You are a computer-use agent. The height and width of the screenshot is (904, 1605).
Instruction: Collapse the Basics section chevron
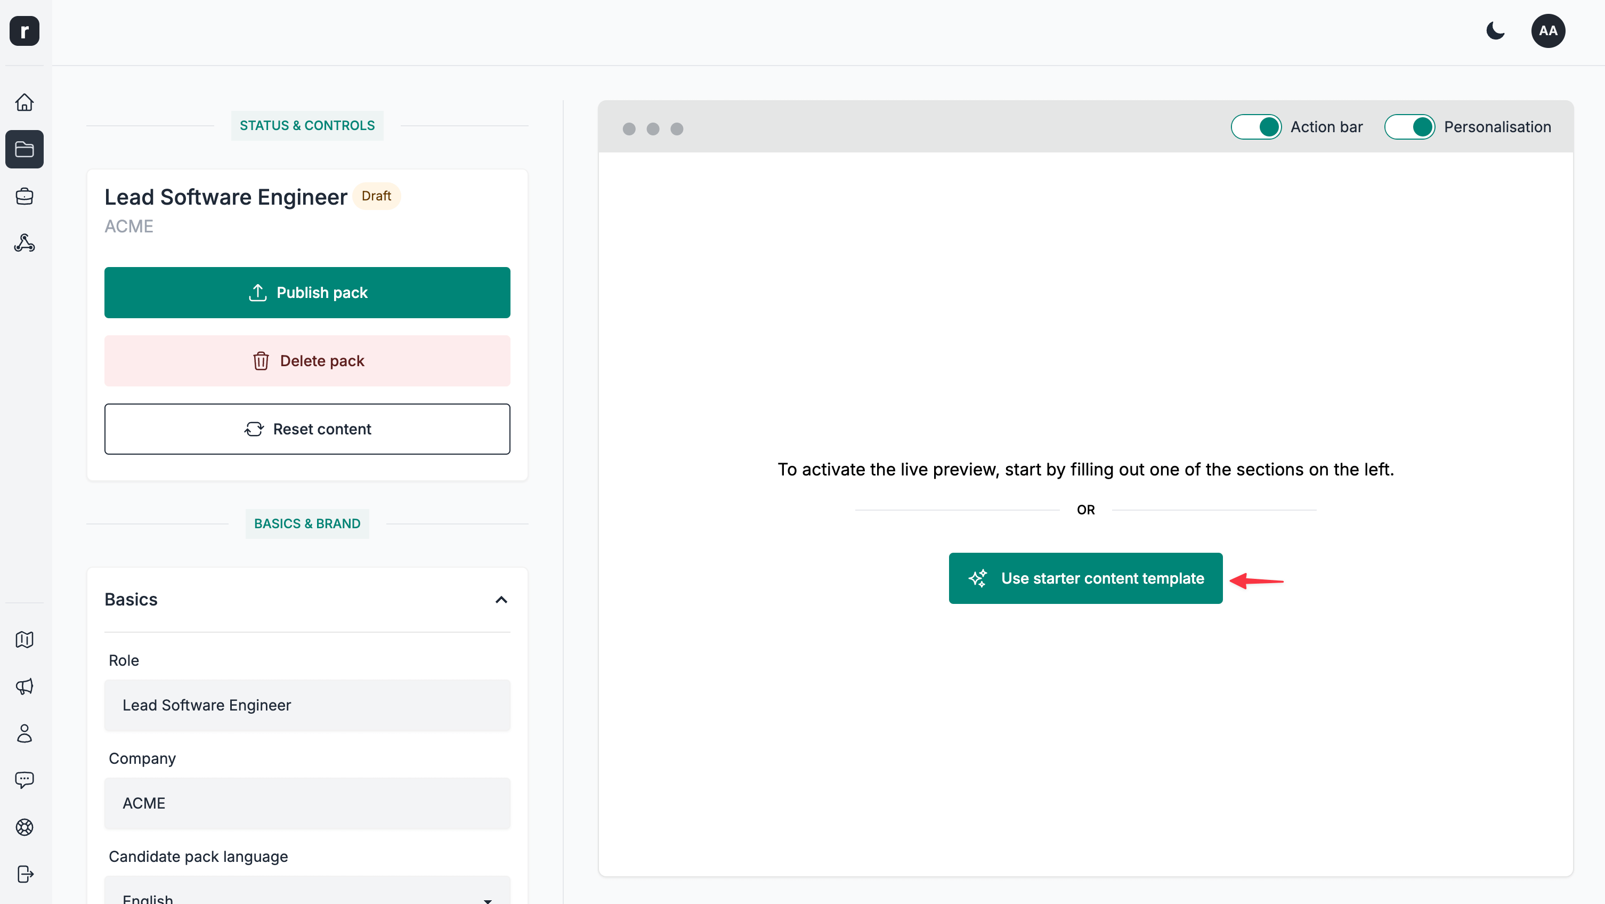pyautogui.click(x=501, y=600)
